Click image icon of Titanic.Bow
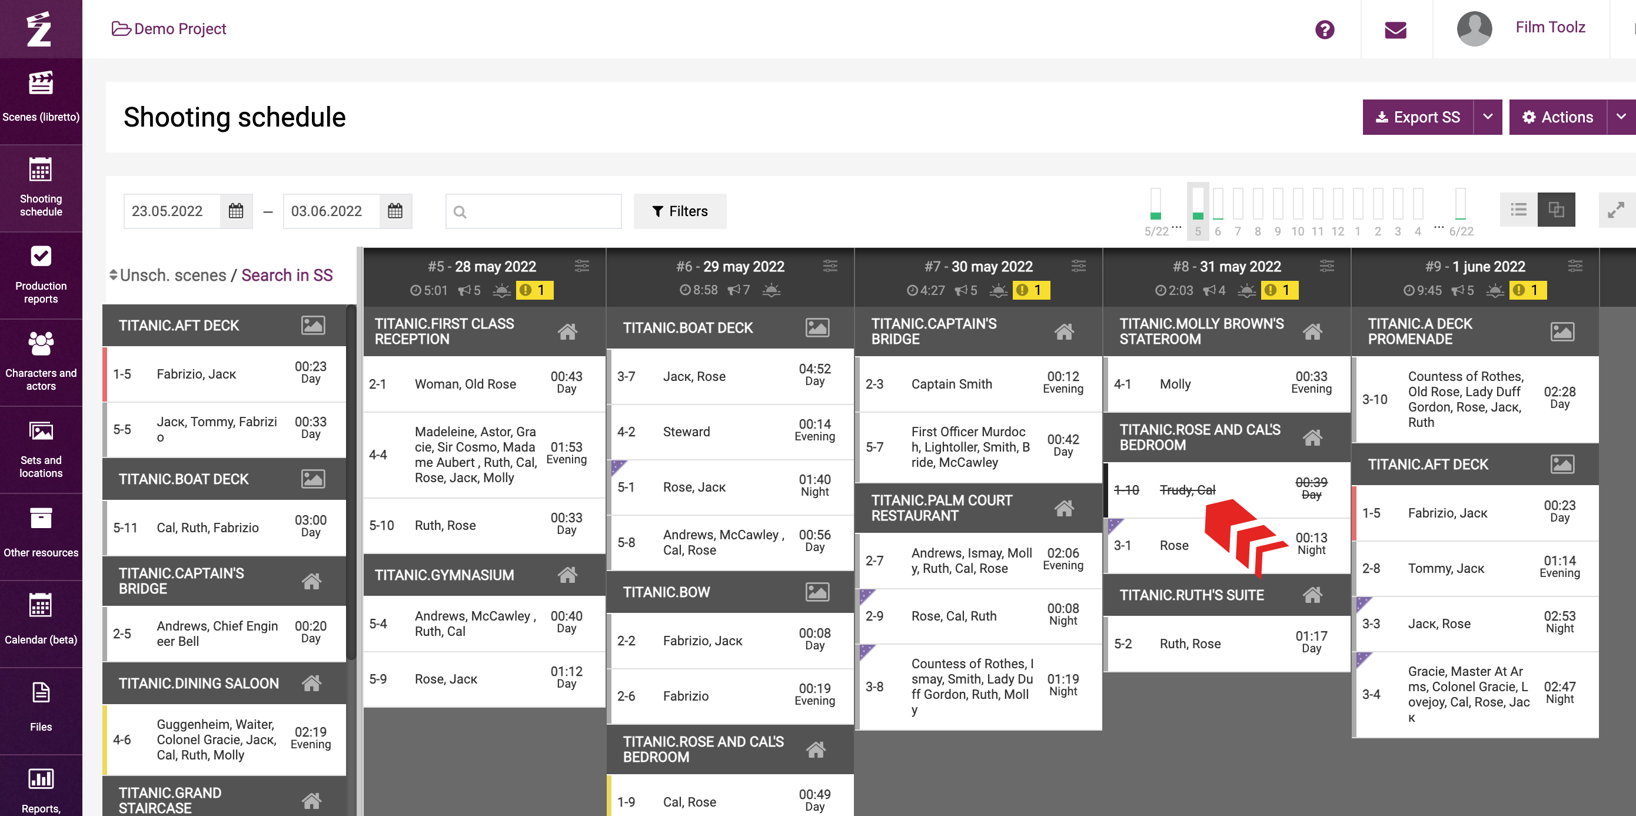The image size is (1636, 816). (817, 592)
